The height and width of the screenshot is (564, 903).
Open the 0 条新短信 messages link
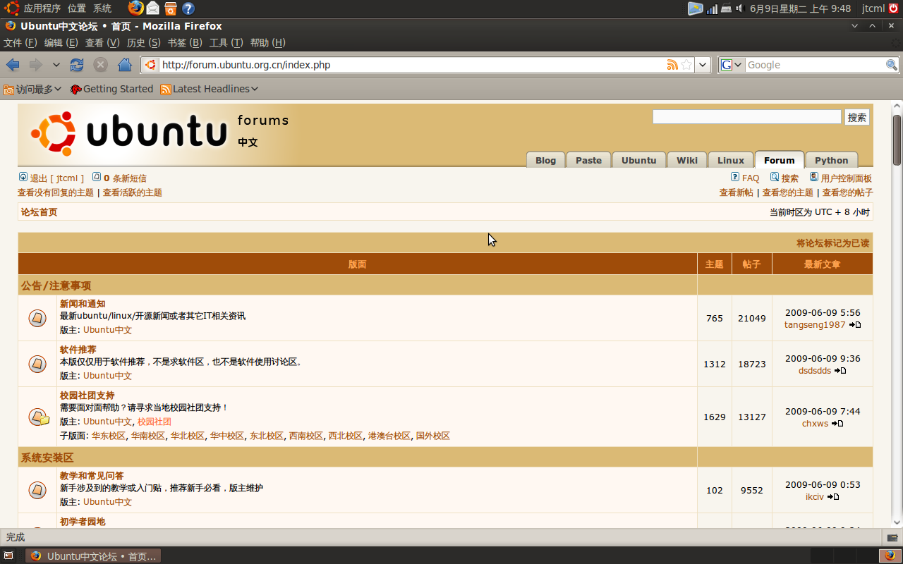125,178
